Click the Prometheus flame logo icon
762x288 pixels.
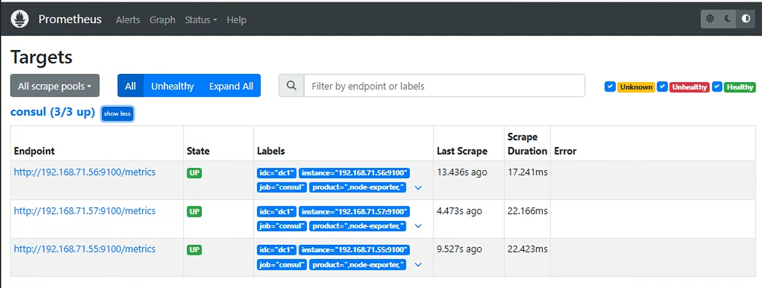pyautogui.click(x=20, y=19)
